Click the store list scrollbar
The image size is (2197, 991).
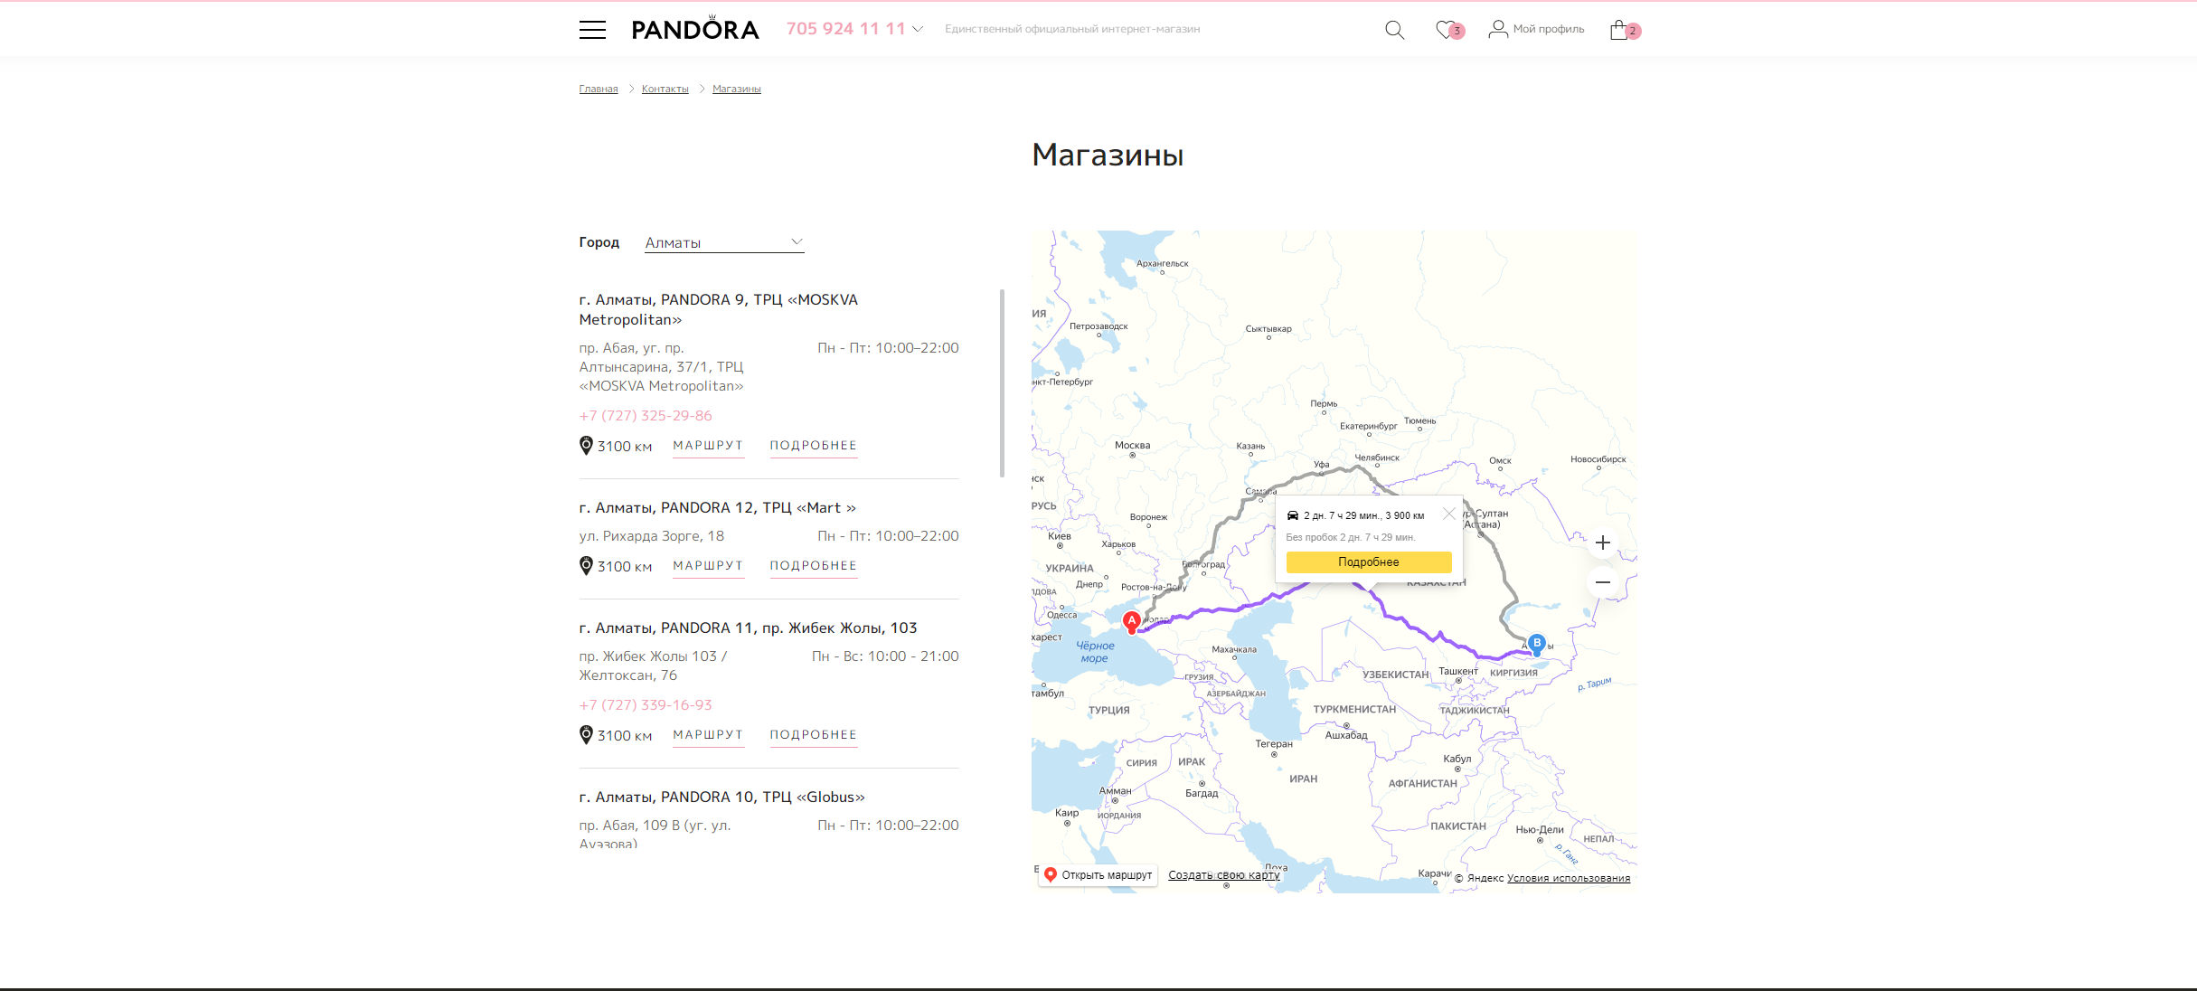pos(1002,382)
